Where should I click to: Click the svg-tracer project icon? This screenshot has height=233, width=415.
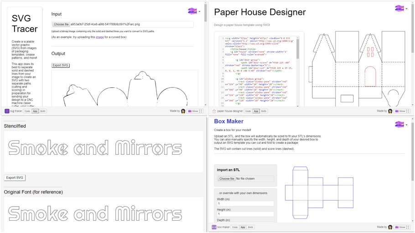7,111
